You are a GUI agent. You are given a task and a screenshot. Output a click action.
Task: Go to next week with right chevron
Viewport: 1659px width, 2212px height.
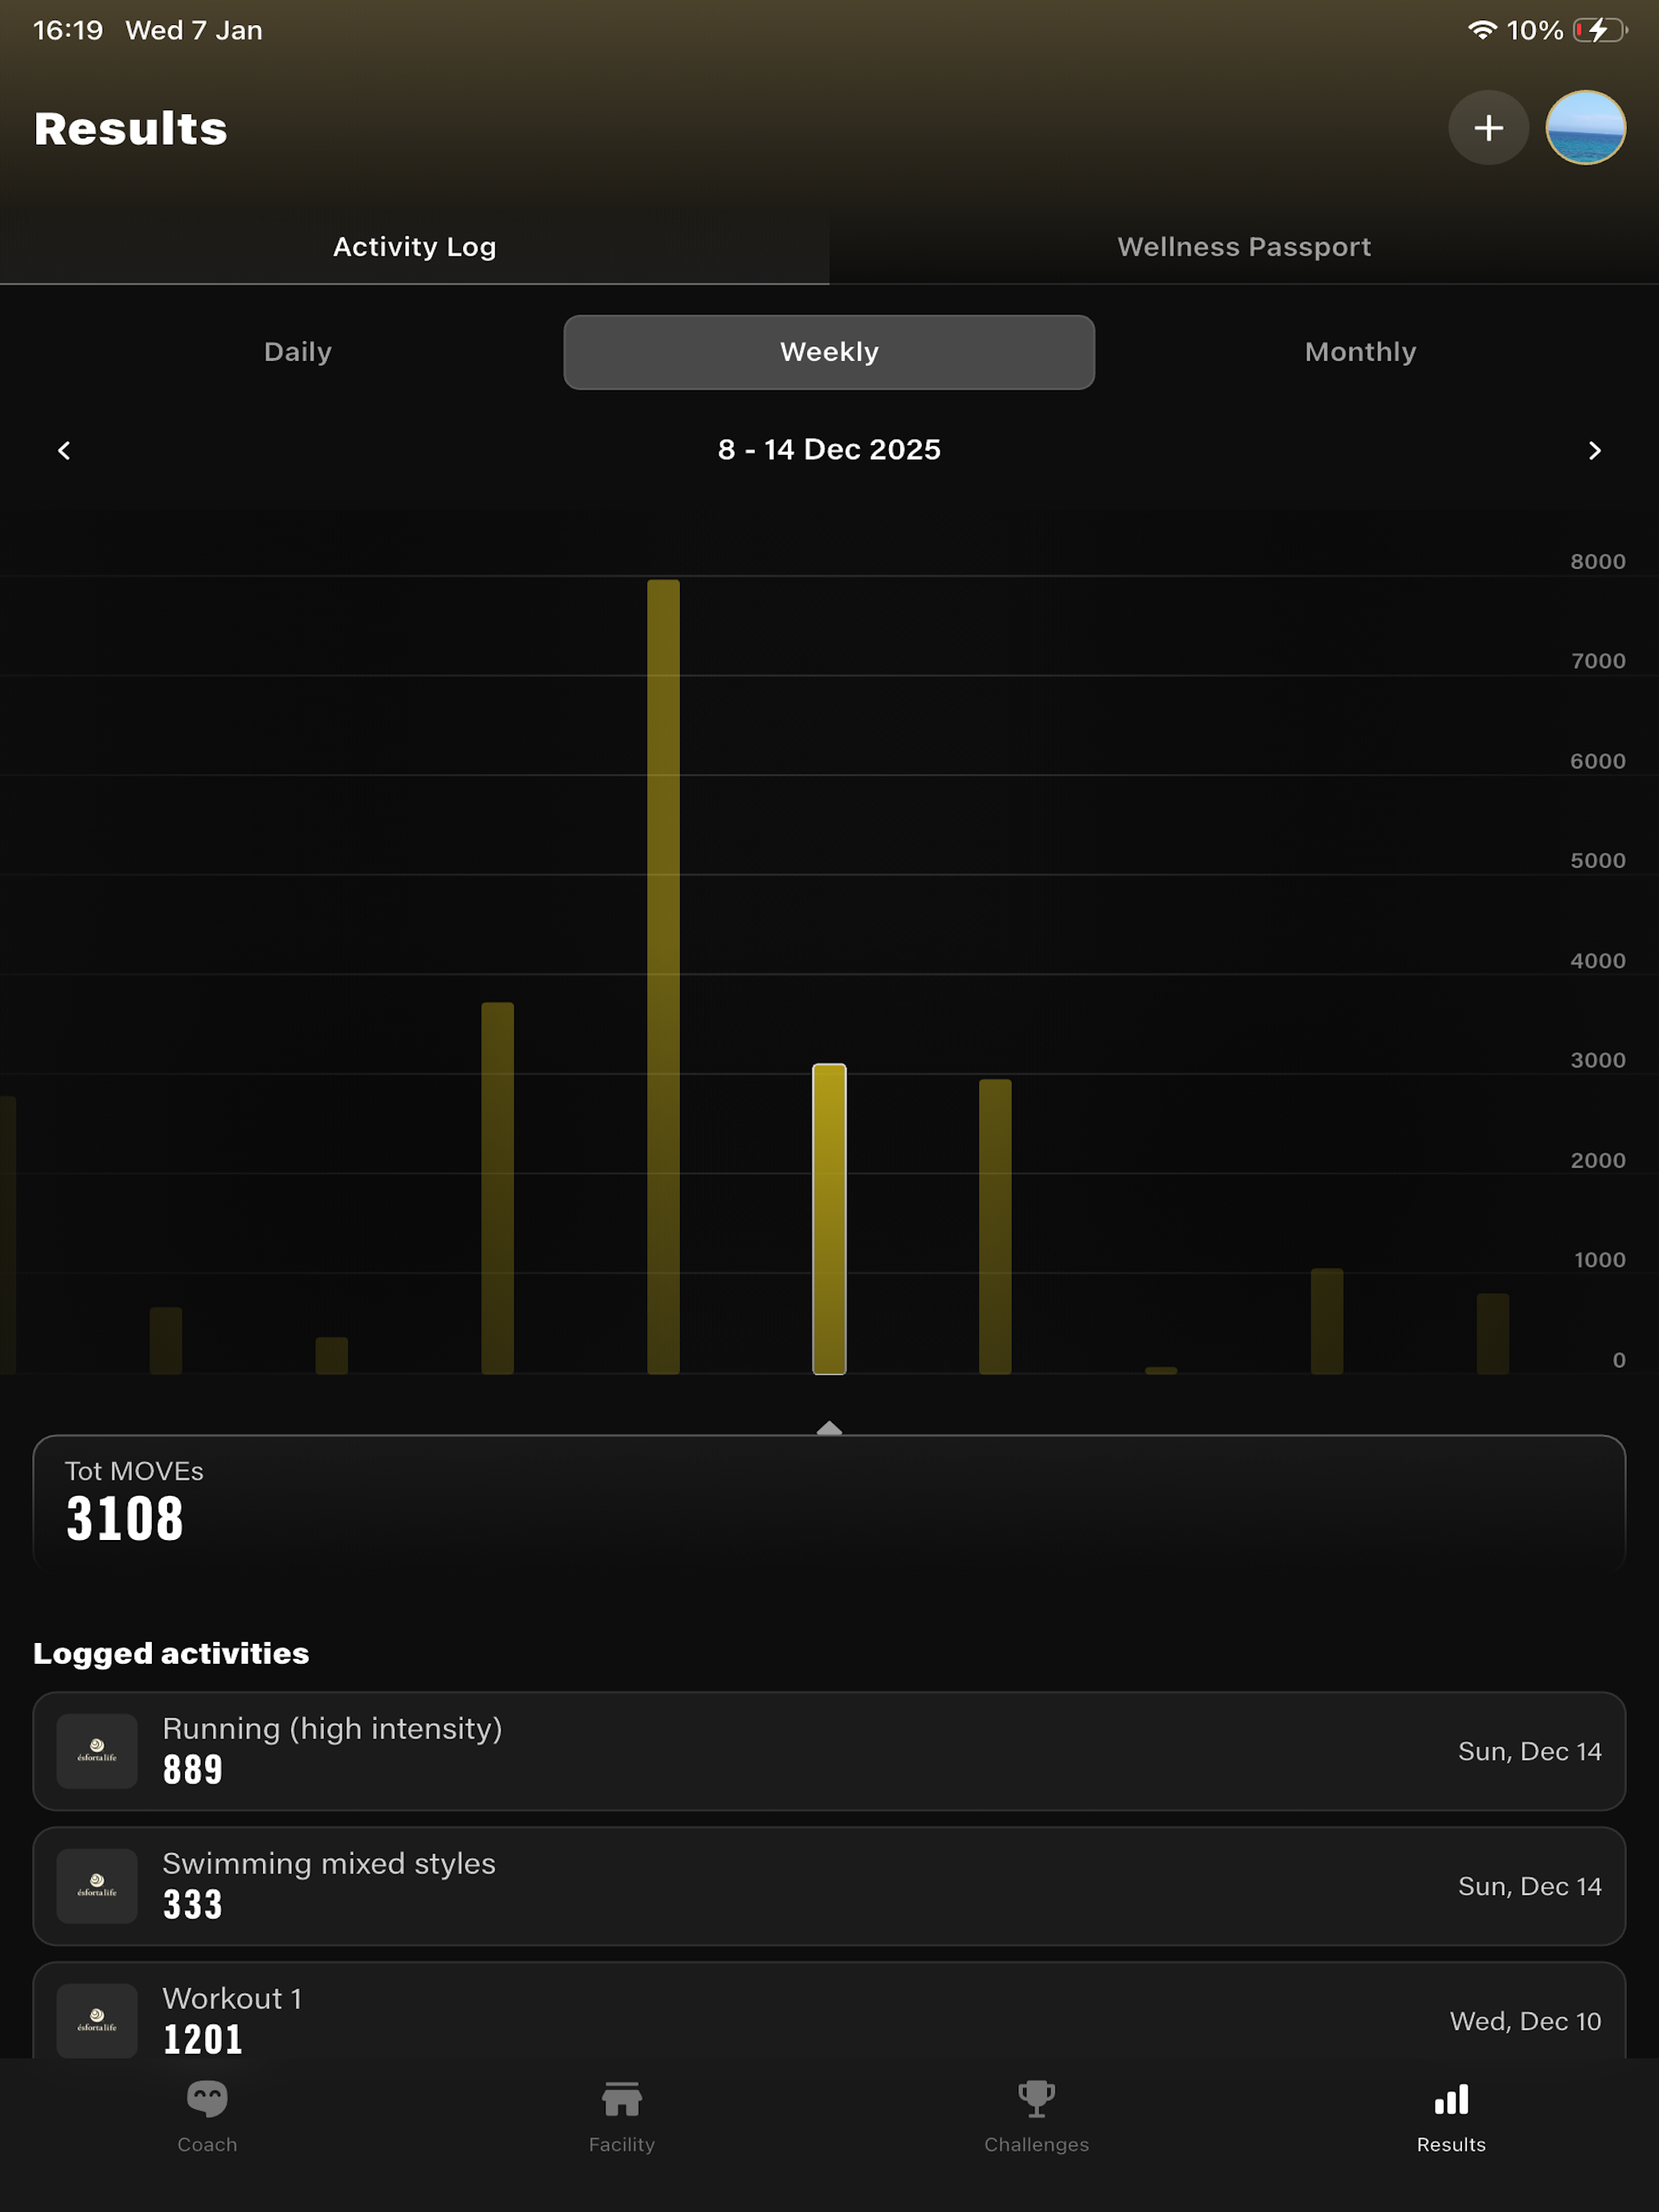point(1594,450)
